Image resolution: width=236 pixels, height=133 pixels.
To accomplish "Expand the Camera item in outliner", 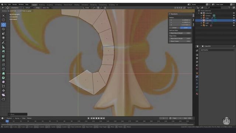I will 201,16.
